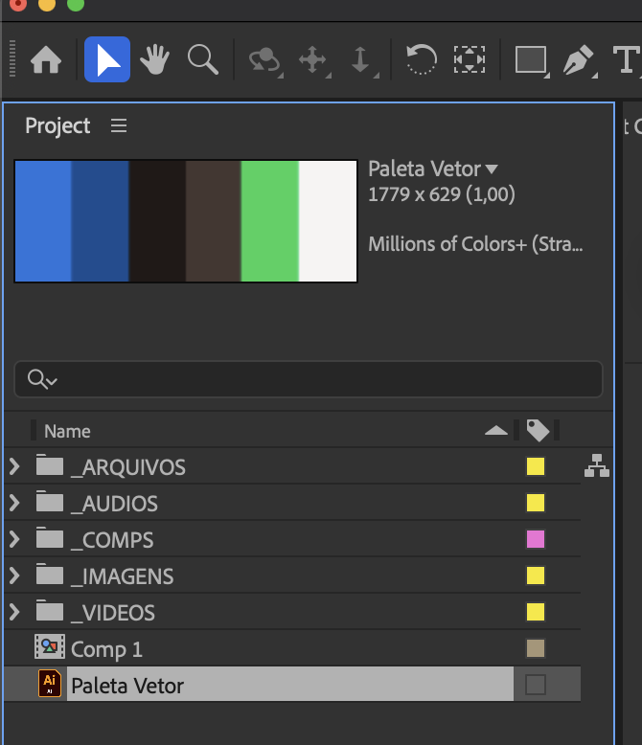The width and height of the screenshot is (642, 745).
Task: Click pink label swatch of _COMPS
Action: [x=536, y=539]
